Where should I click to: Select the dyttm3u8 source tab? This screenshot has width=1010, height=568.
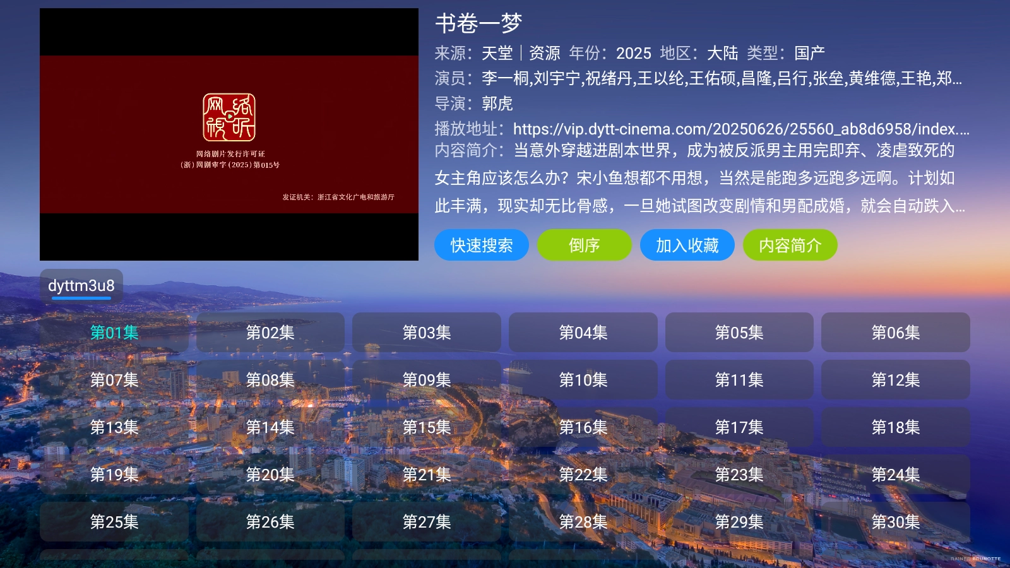[81, 285]
